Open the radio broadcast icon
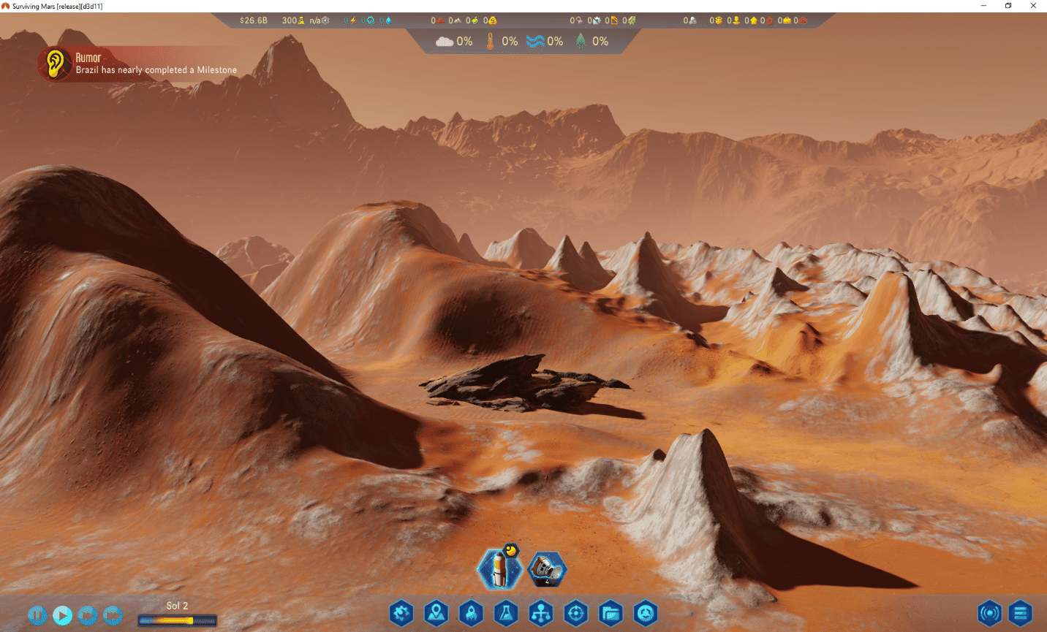This screenshot has width=1047, height=632. click(x=990, y=613)
